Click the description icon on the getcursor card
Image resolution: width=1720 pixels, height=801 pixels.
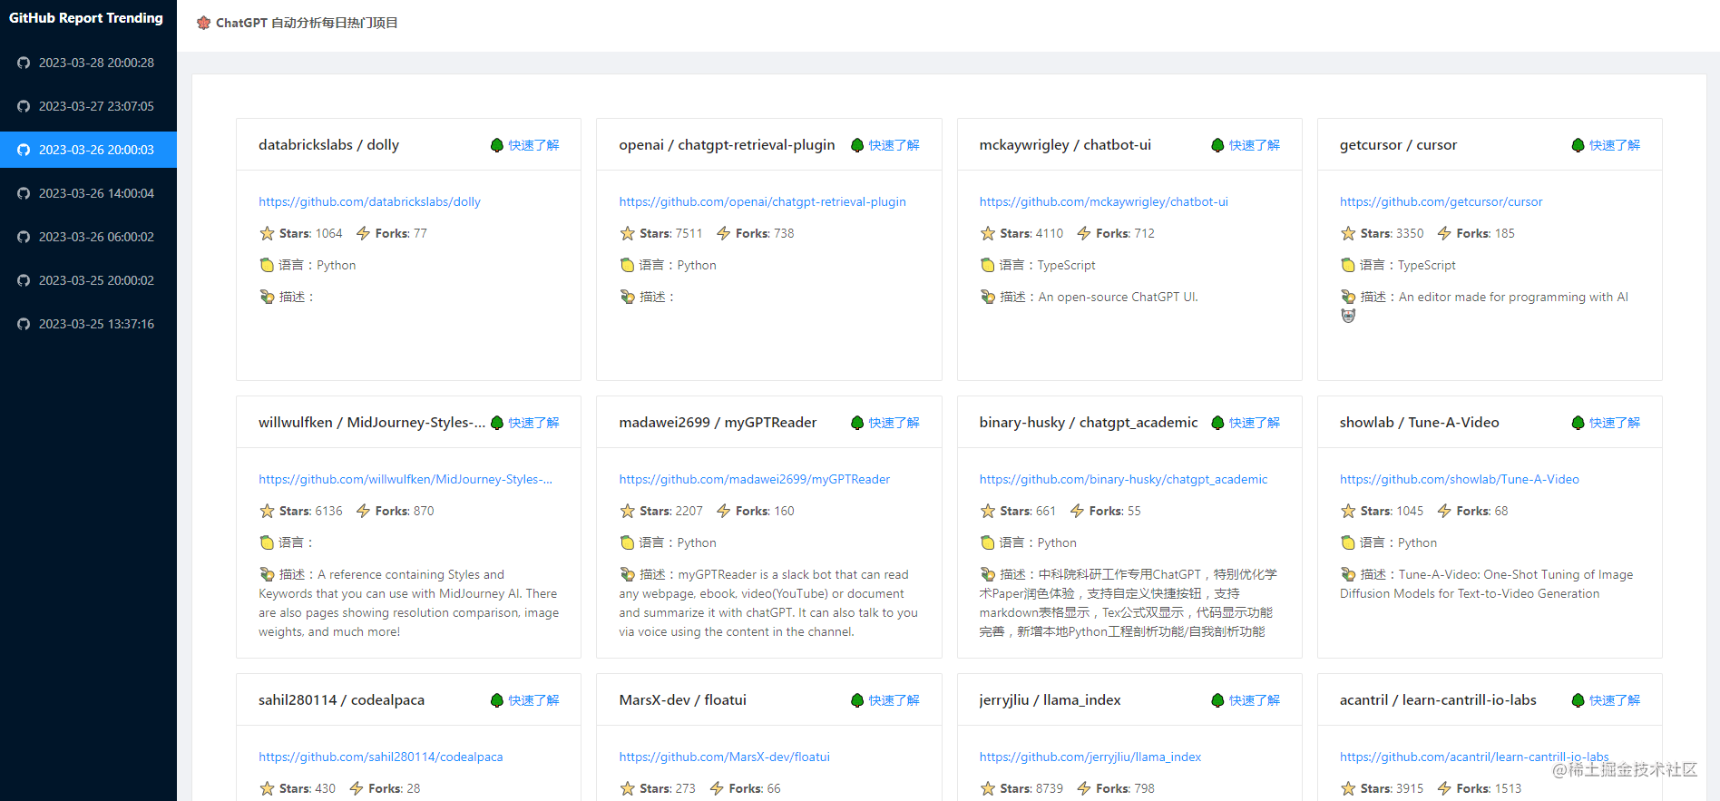(x=1348, y=297)
